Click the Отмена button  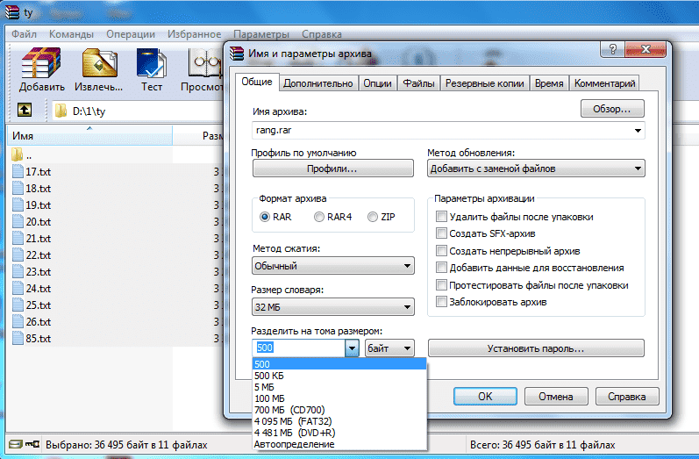(x=556, y=396)
